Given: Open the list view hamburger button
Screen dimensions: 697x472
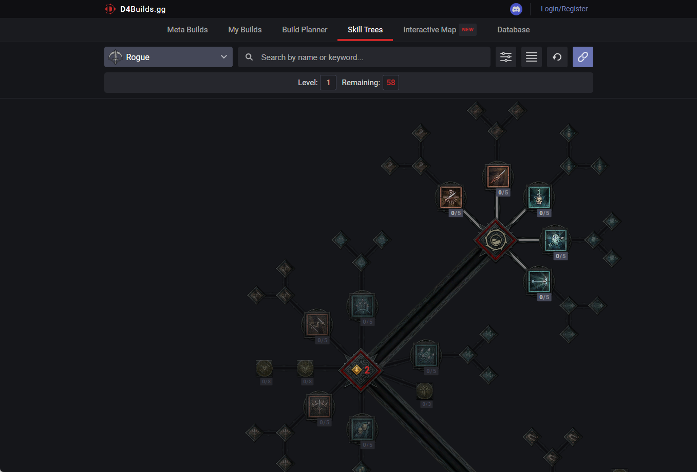Looking at the screenshot, I should 532,57.
